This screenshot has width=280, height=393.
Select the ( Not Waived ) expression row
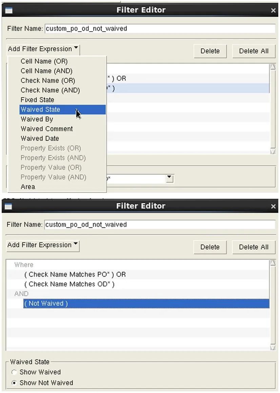[146, 303]
